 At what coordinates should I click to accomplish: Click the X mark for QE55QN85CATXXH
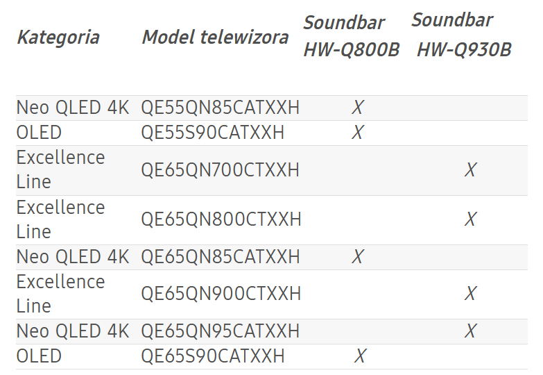tap(358, 108)
